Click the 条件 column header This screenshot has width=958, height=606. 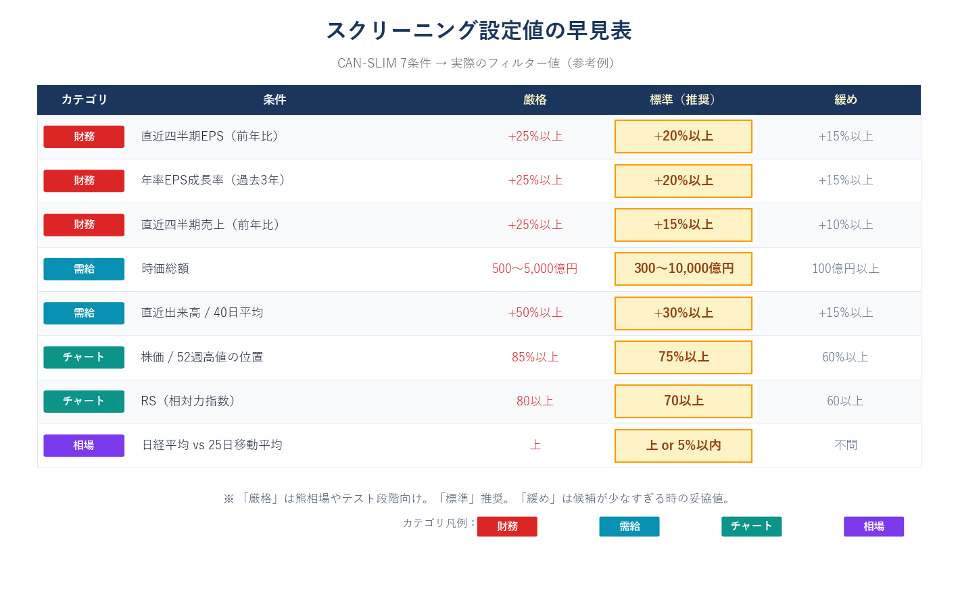(274, 99)
